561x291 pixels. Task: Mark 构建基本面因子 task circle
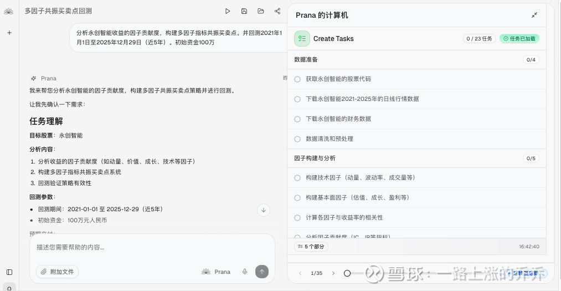pos(297,198)
